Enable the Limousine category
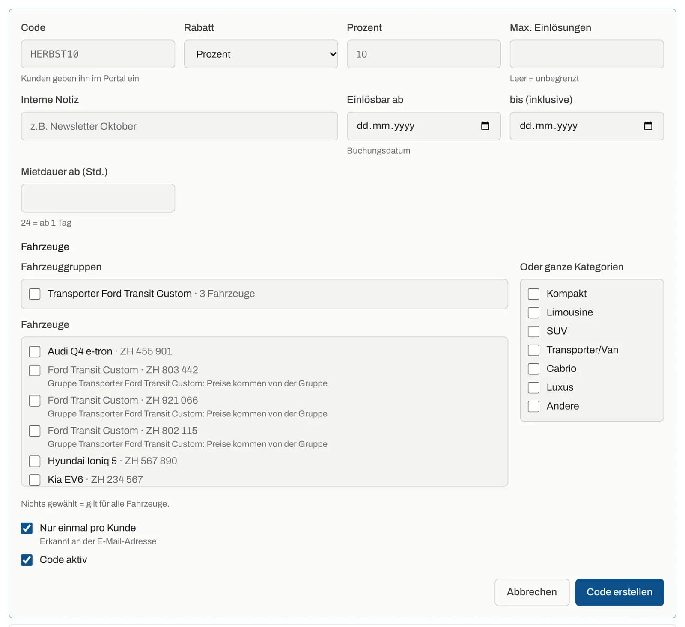 click(x=533, y=313)
